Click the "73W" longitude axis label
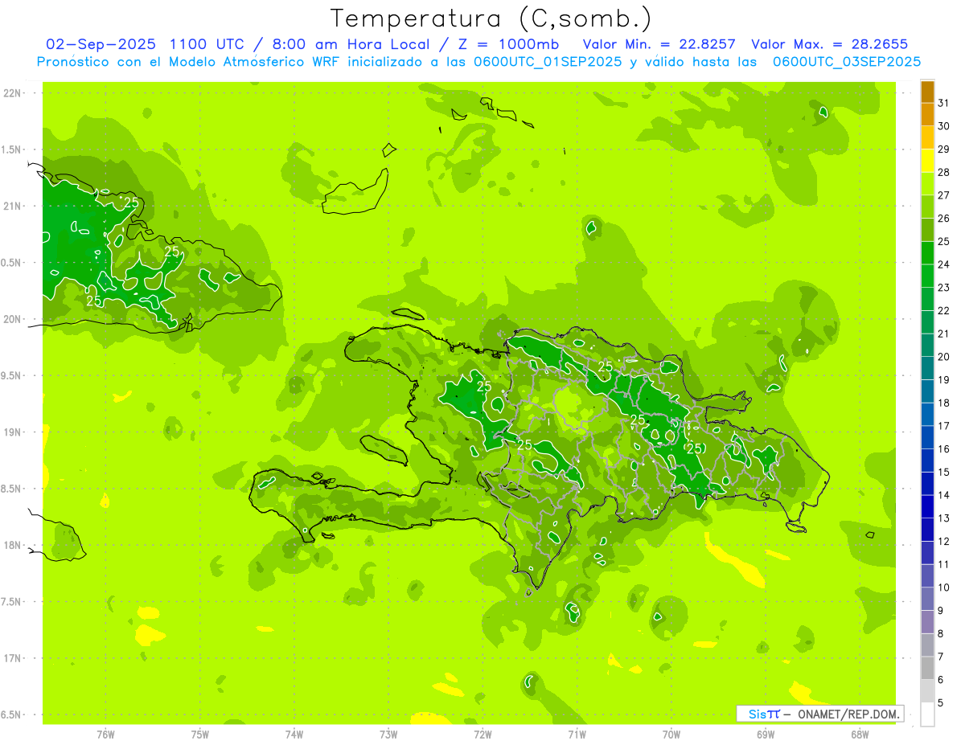 point(388,735)
